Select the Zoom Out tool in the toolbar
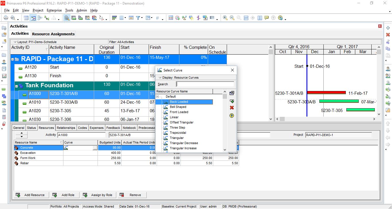The image size is (392, 209). (x=232, y=18)
